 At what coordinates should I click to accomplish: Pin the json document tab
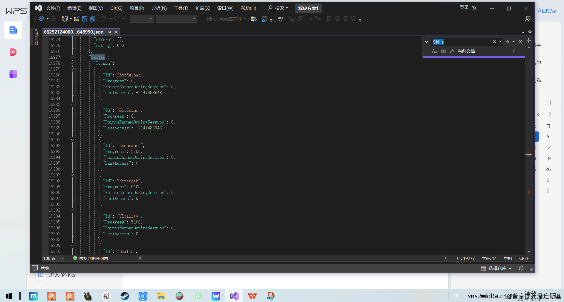[x=109, y=32]
